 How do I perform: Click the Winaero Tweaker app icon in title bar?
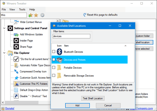(4, 3)
